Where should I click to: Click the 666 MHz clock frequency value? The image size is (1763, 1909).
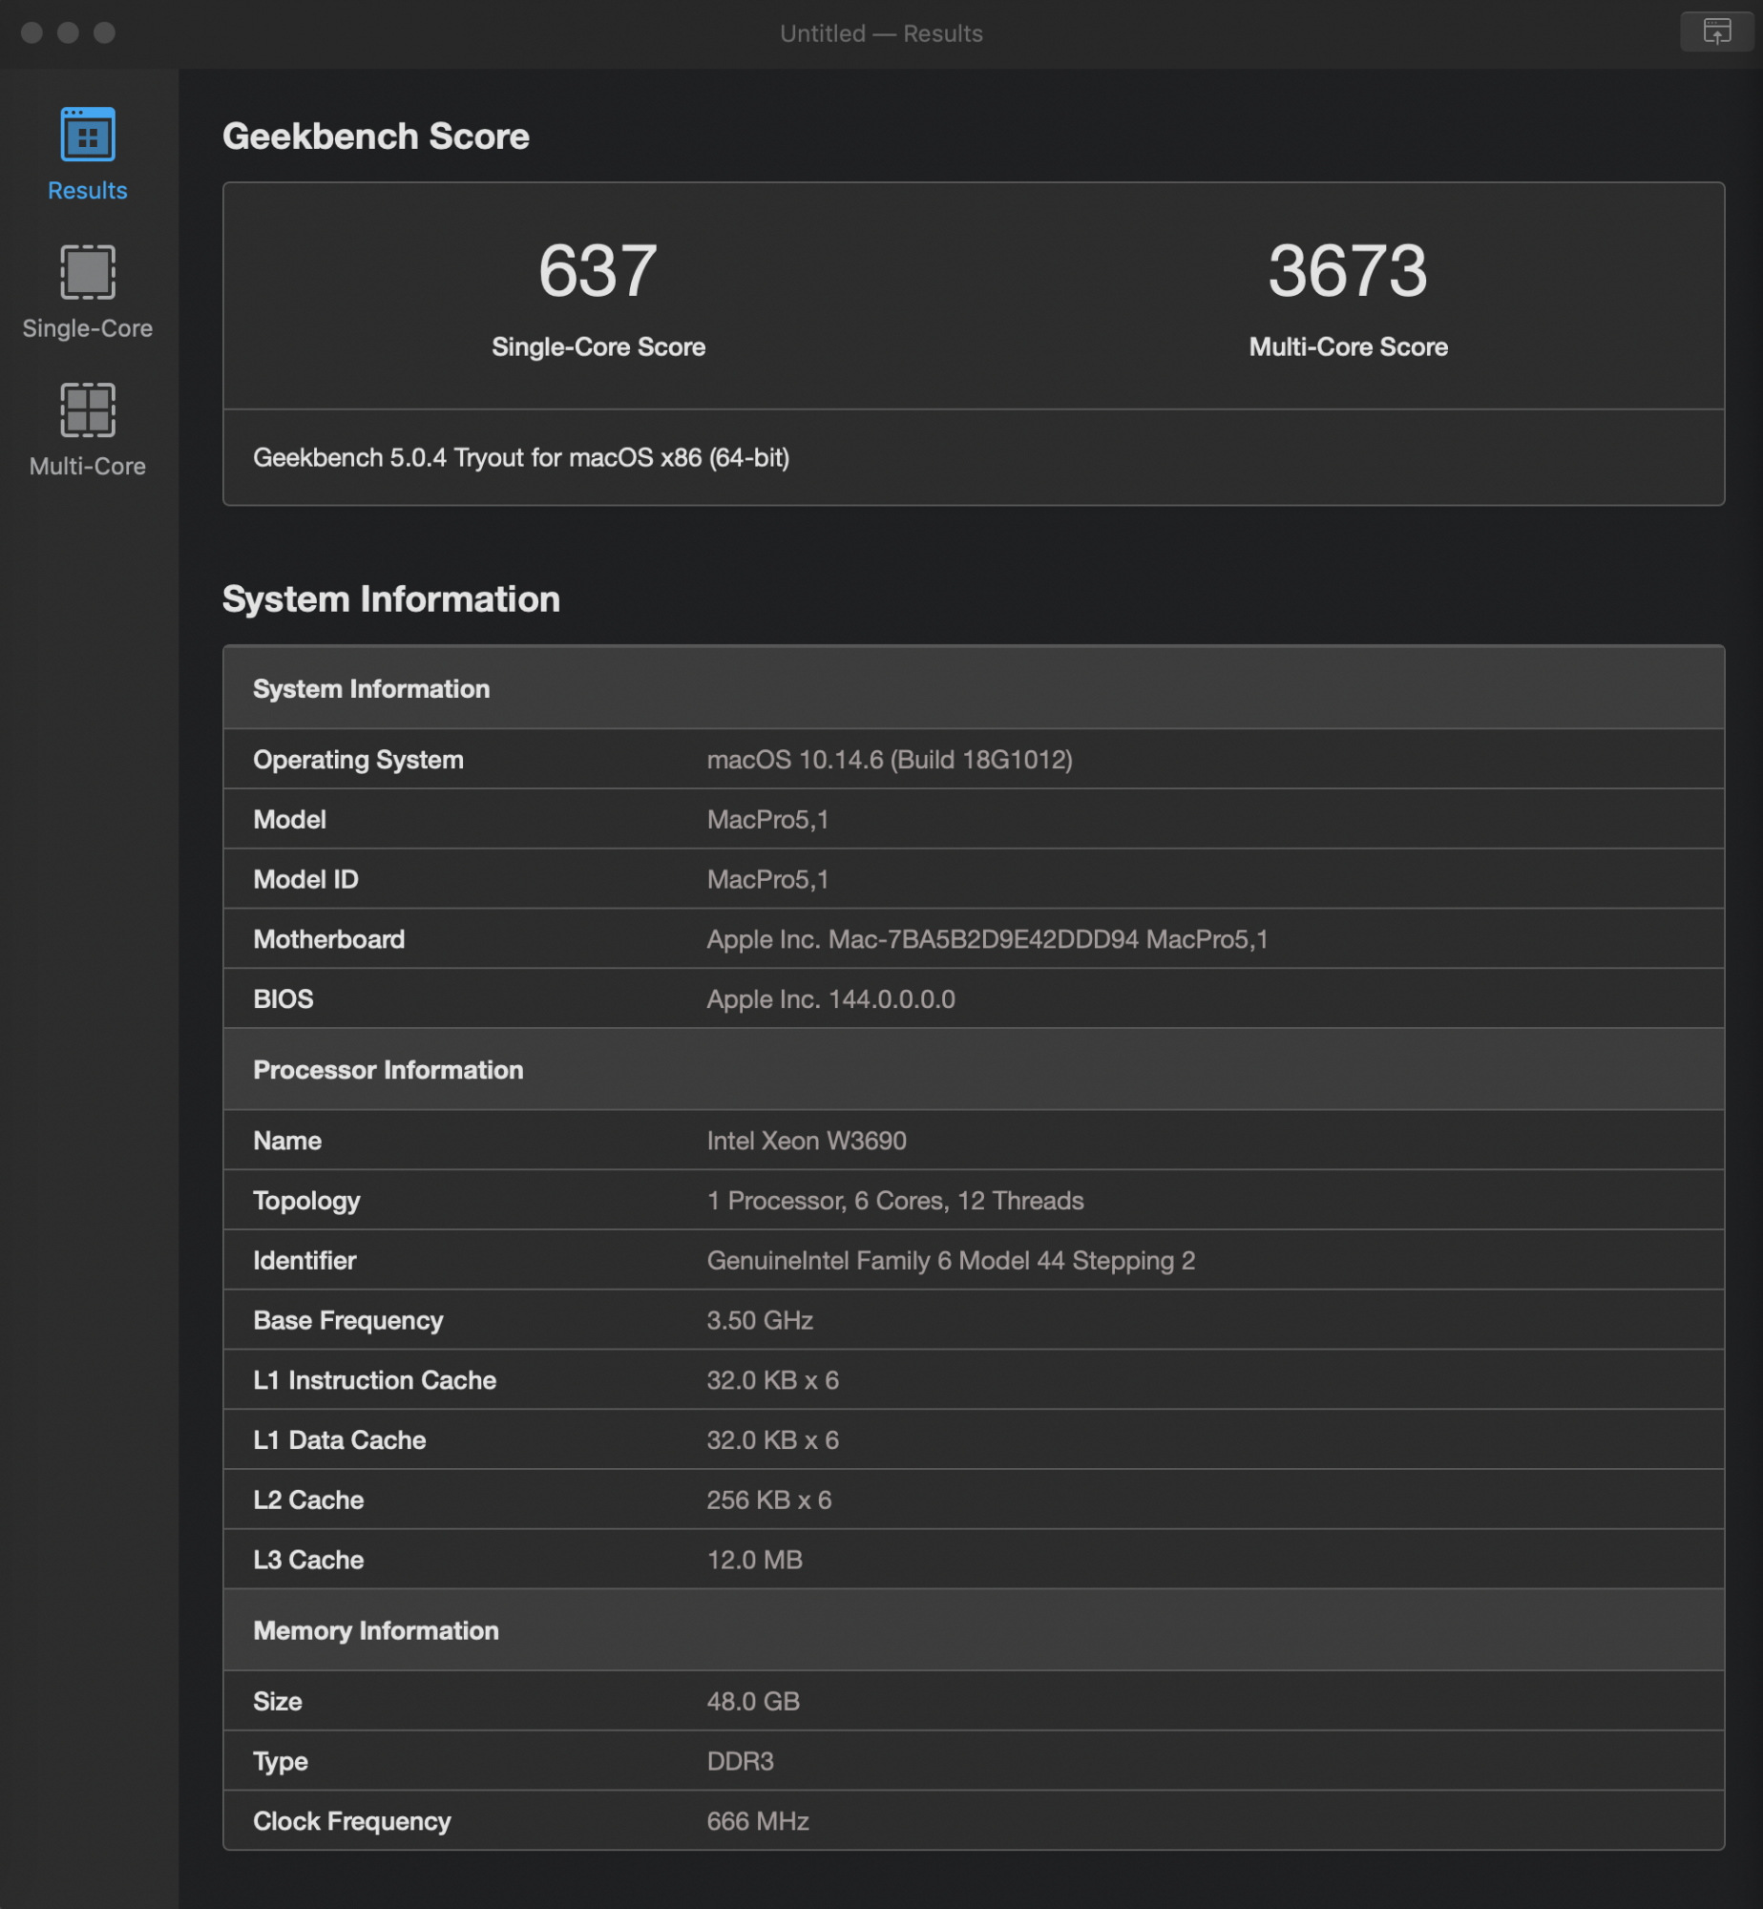(x=758, y=1821)
